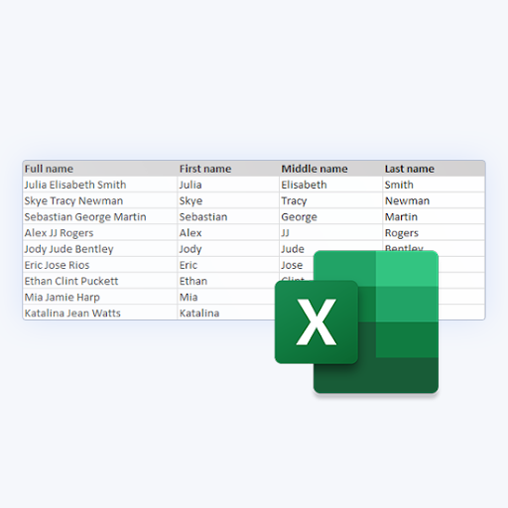Select first name cell 'Ethan'
Viewport: 508px width, 508px height.
tap(228, 281)
